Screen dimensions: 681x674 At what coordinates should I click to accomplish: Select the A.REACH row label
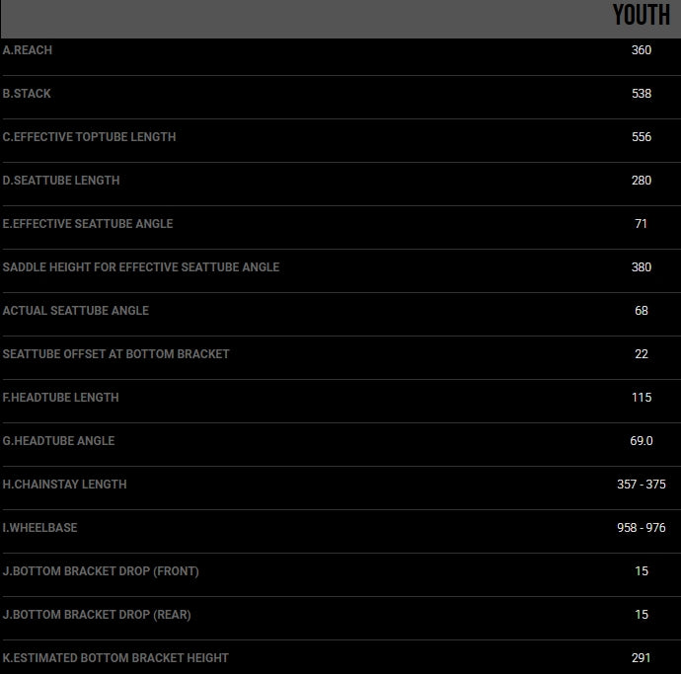click(x=28, y=50)
